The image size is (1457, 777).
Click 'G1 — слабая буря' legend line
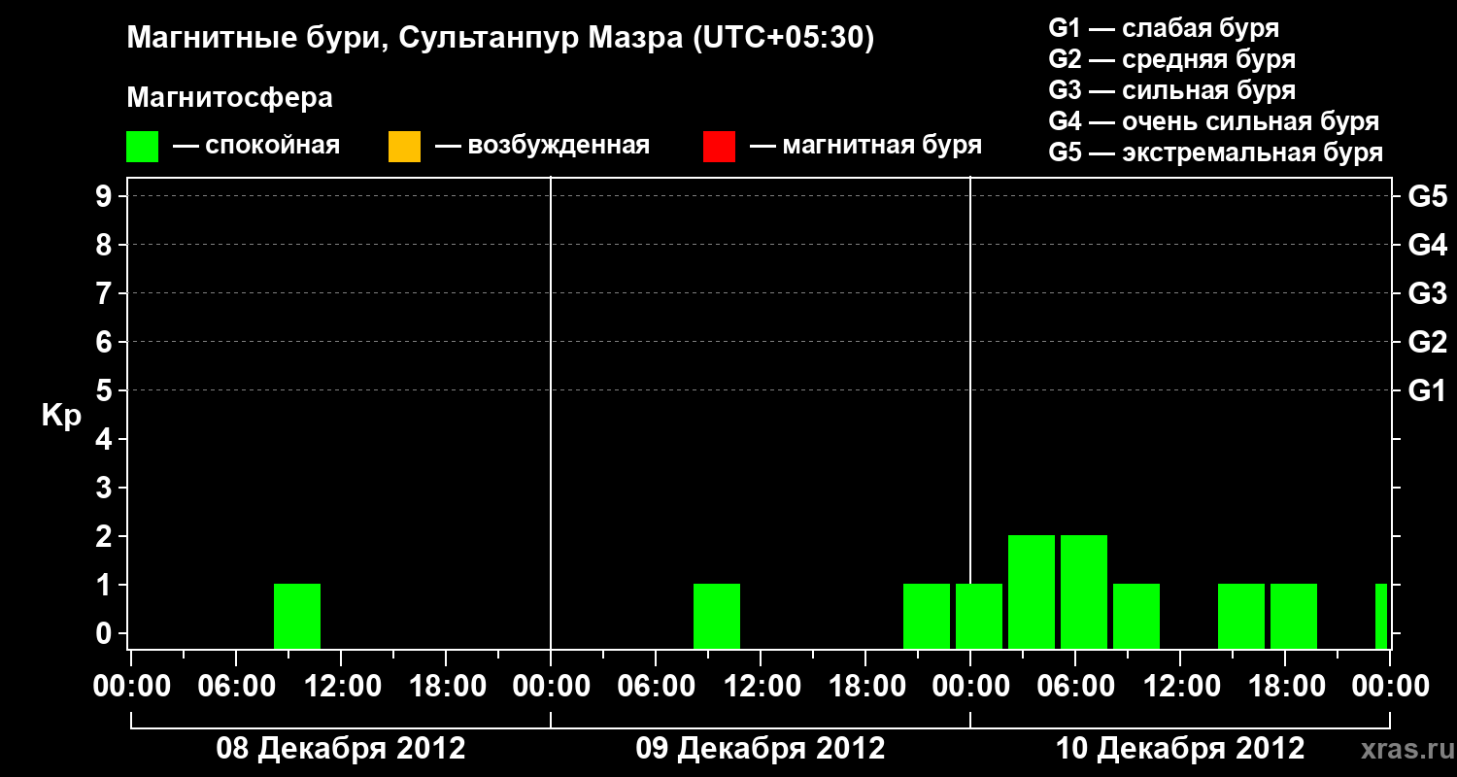click(x=1164, y=28)
